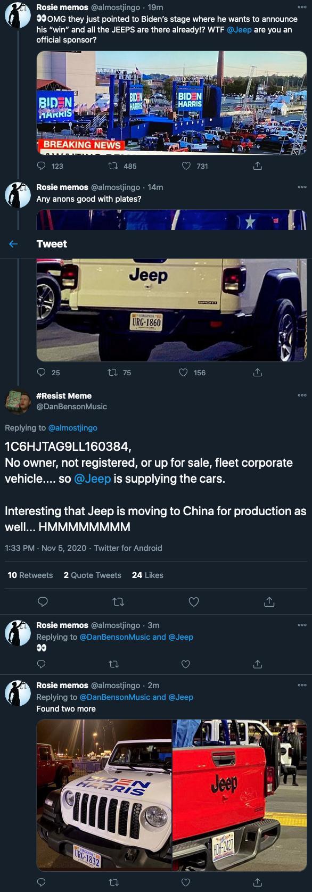This screenshot has height=892, width=312.
Task: Retweet the #Resist Meme main tweet
Action: point(119,602)
